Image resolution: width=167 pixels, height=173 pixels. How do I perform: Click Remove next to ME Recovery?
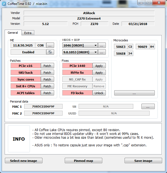(99, 86)
